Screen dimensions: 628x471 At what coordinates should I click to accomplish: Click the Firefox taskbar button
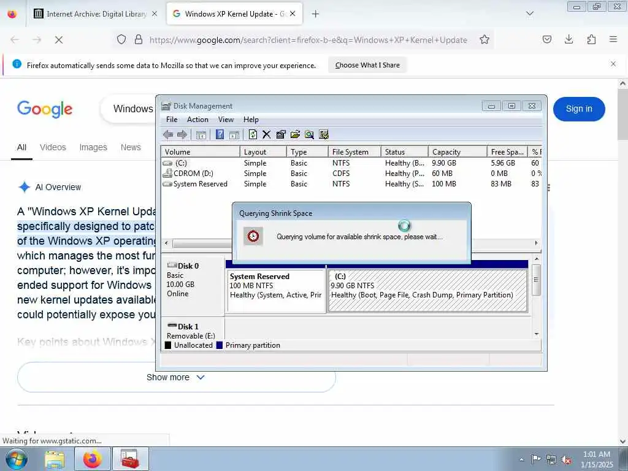click(x=92, y=459)
